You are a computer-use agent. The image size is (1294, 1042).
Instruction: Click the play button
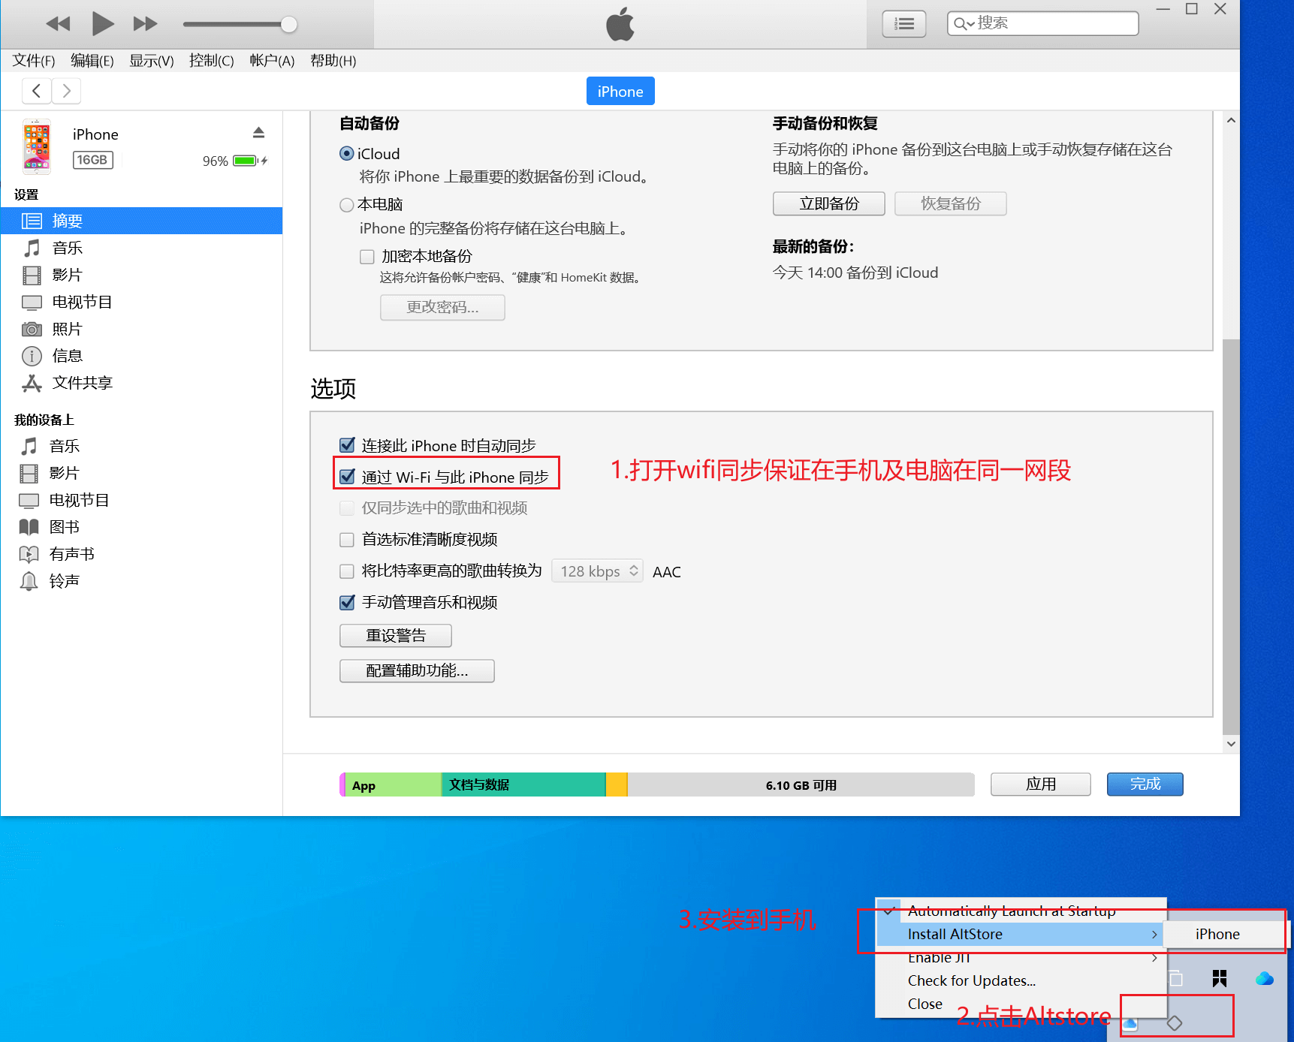(x=102, y=24)
